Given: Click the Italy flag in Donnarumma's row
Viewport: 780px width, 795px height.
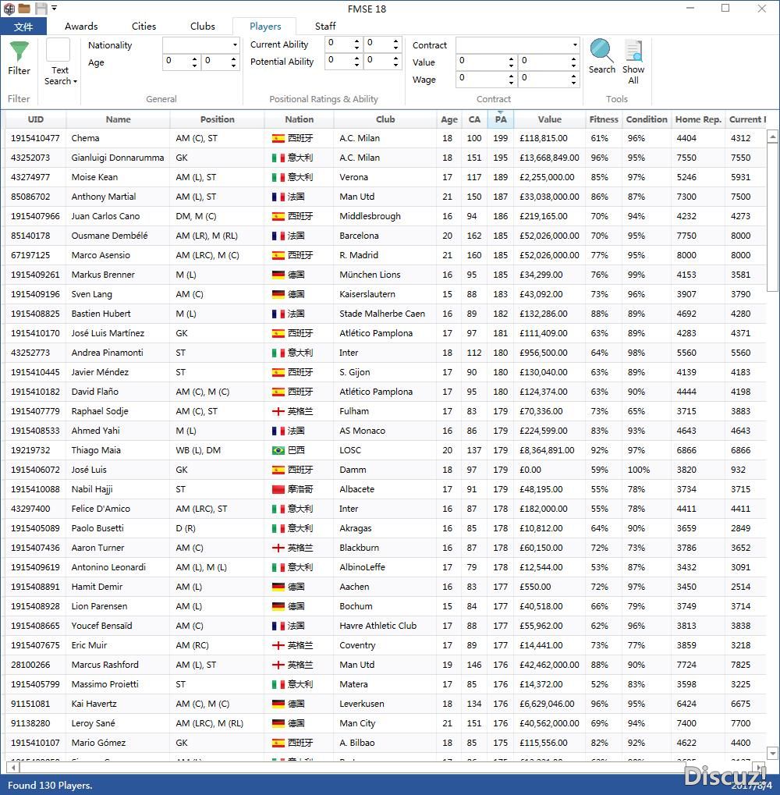Looking at the screenshot, I should point(278,158).
